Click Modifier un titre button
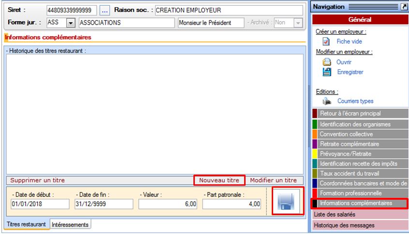 click(x=273, y=180)
